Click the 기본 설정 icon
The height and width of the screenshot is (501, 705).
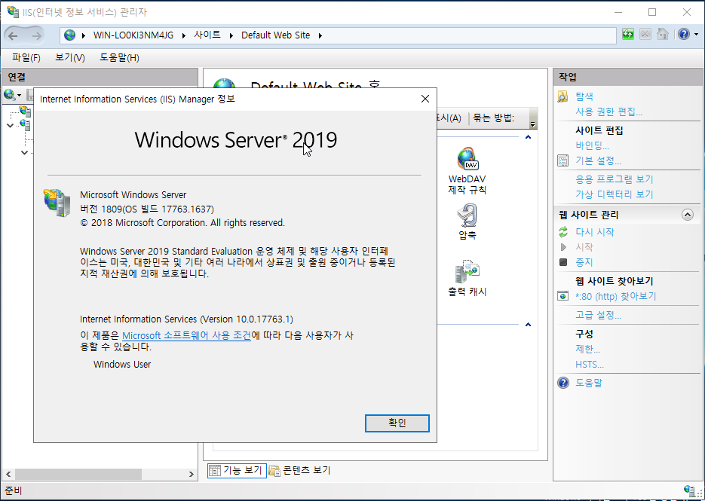coord(563,160)
